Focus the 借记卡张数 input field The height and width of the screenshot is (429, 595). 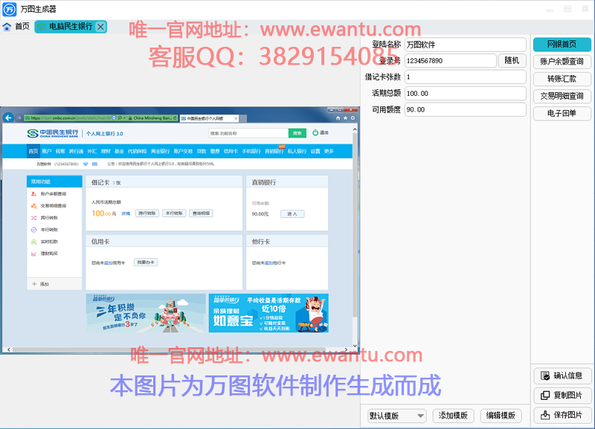pyautogui.click(x=466, y=77)
